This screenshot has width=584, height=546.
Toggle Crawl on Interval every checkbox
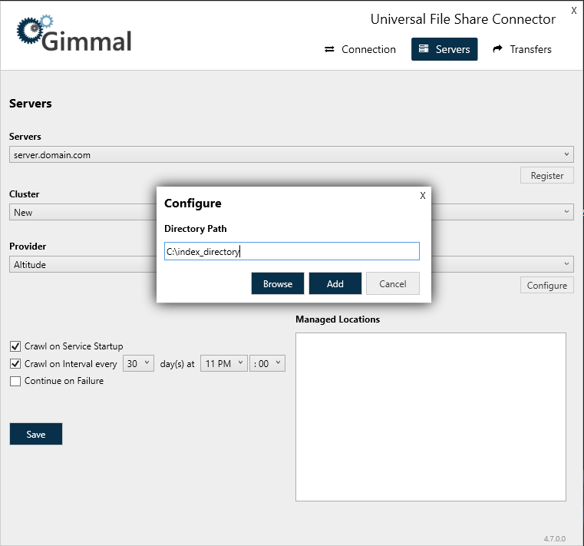(x=15, y=364)
